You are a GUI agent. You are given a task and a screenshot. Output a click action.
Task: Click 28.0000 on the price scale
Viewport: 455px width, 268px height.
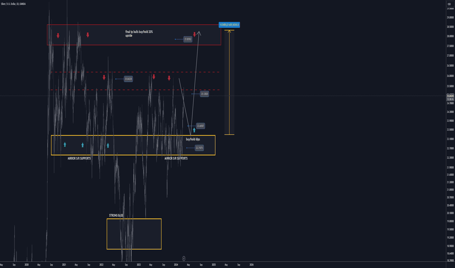point(450,36)
